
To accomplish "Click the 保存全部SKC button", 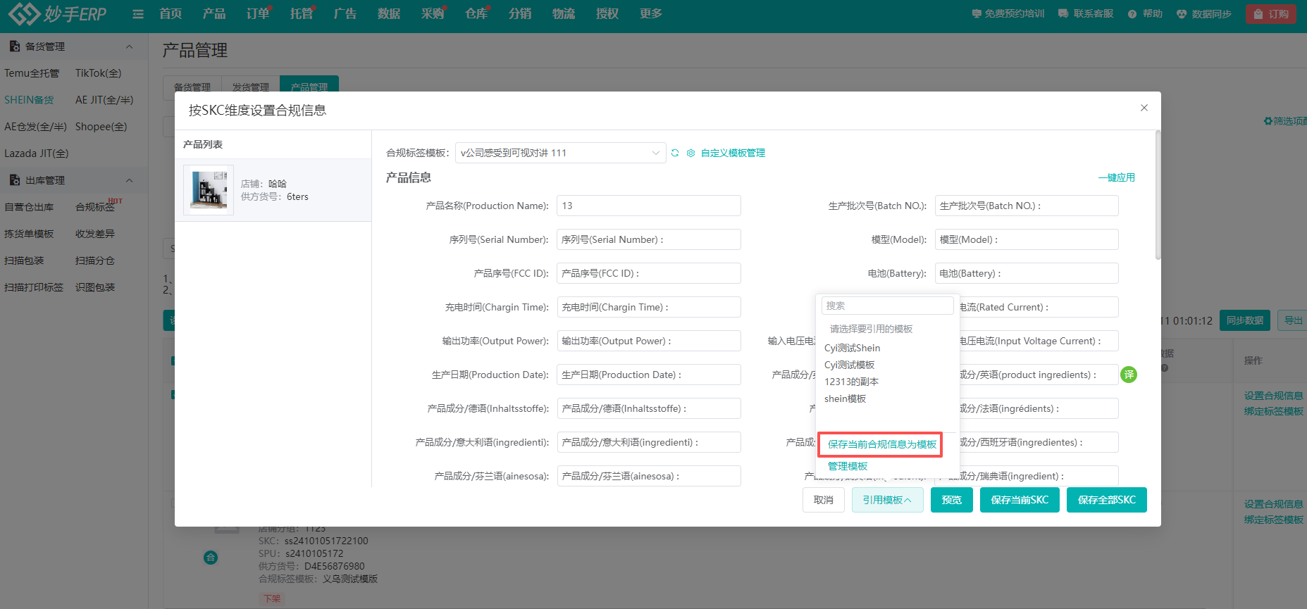I will coord(1106,500).
